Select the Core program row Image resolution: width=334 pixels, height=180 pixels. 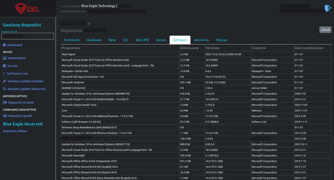(196, 111)
